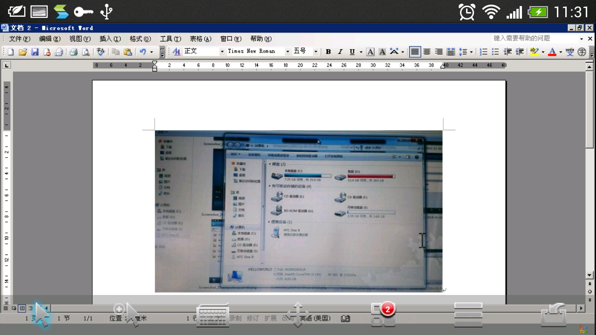Expand the style dropdown showing 正文
The image size is (596, 335).
[222, 52]
